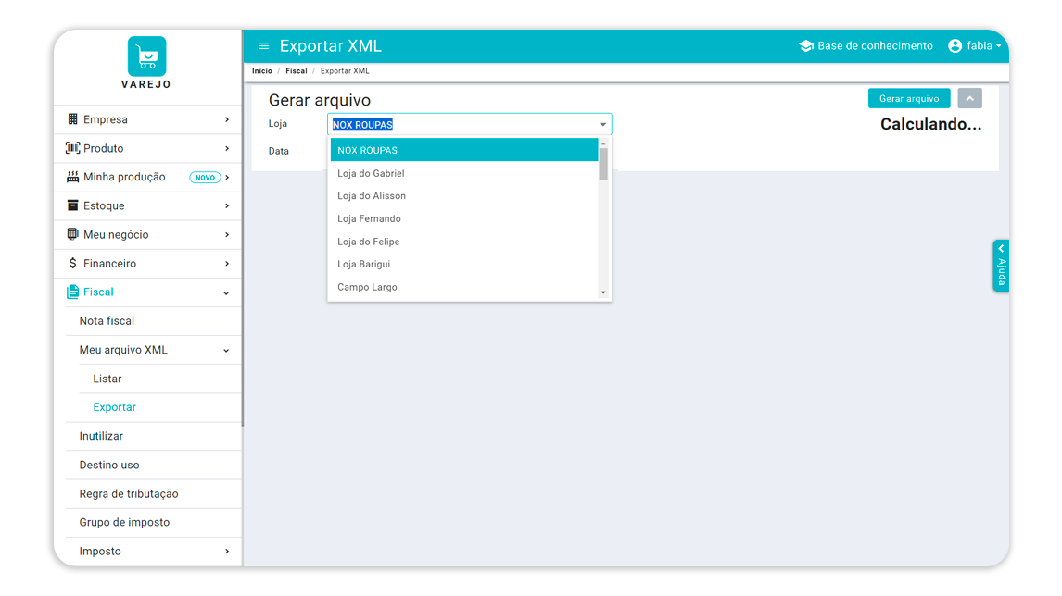Click the Varejo shopping cart logo
1062x596 pixels.
point(146,56)
